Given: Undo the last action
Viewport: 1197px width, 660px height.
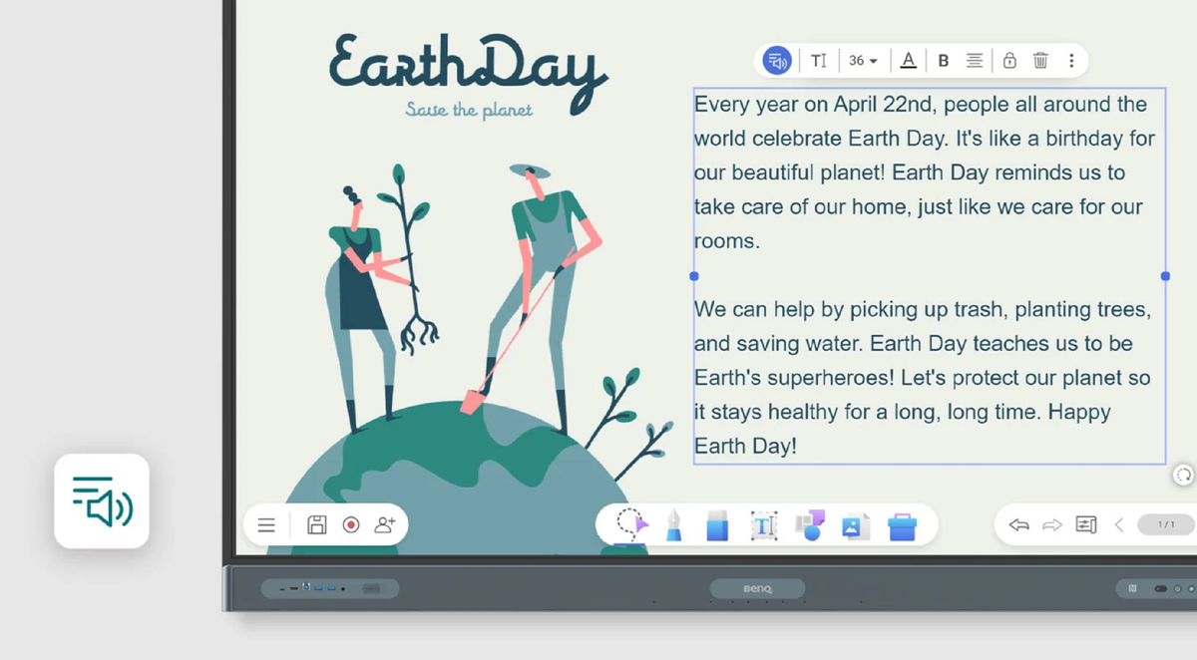Looking at the screenshot, I should coord(1018,524).
